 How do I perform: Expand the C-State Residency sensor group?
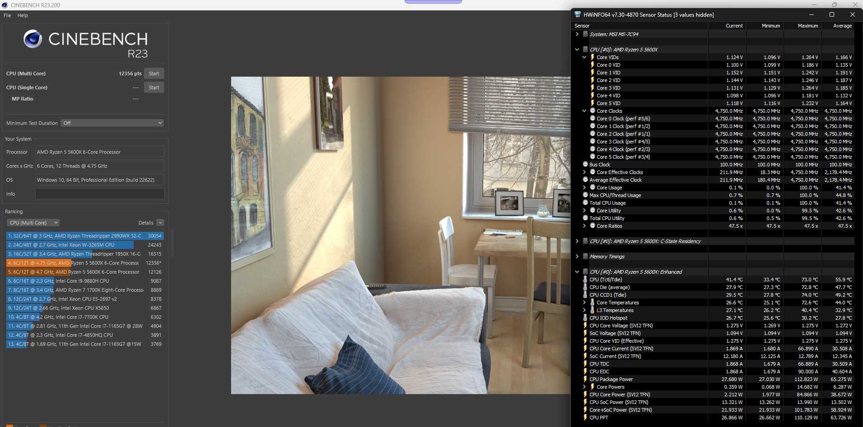pyautogui.click(x=577, y=241)
